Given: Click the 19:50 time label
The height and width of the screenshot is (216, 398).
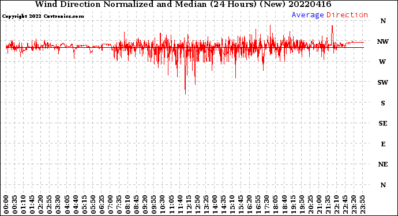Looking at the screenshot, I should [302, 204].
